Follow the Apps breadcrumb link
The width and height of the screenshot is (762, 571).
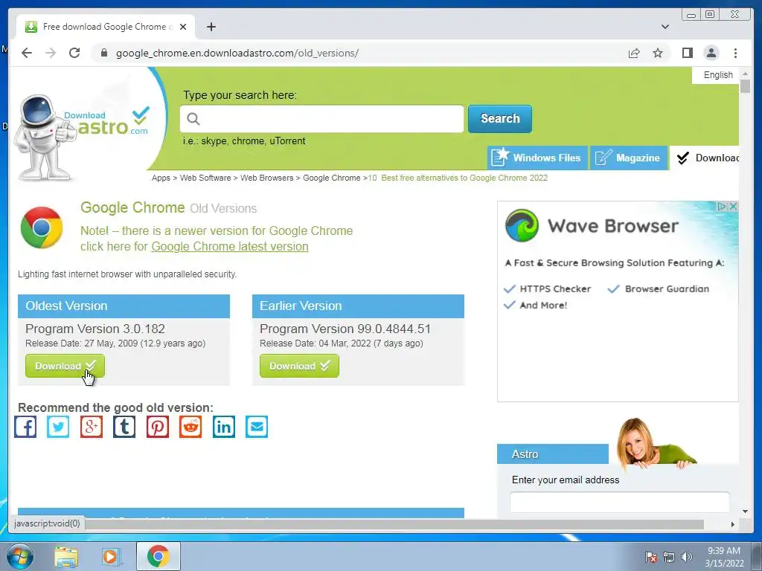pos(161,178)
